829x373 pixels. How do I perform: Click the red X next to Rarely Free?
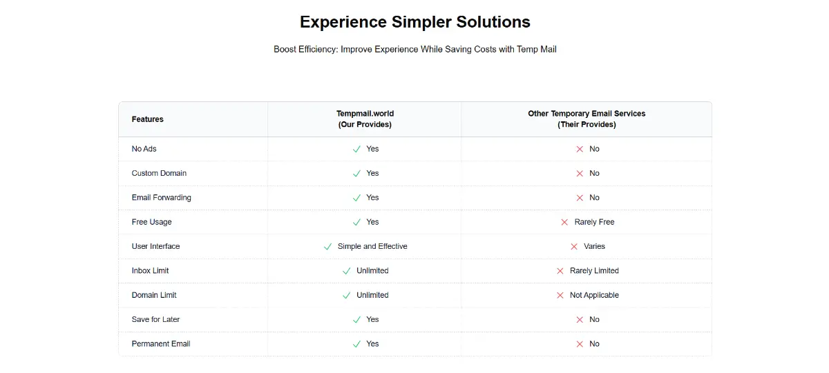(565, 223)
